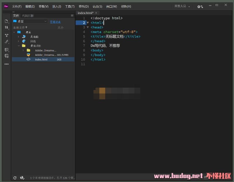Open the File Management arrows icon
Viewport: 234px width, 182px height.
6,27
